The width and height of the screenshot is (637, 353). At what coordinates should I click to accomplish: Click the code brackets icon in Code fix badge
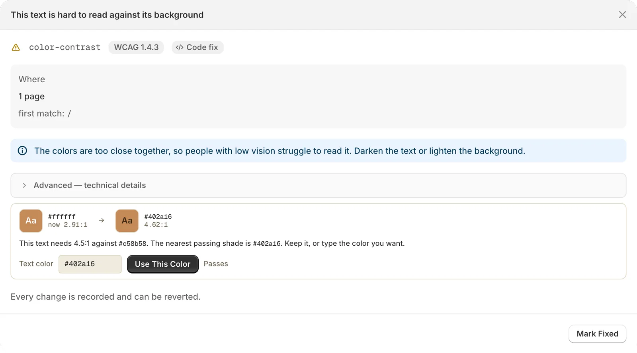click(180, 47)
